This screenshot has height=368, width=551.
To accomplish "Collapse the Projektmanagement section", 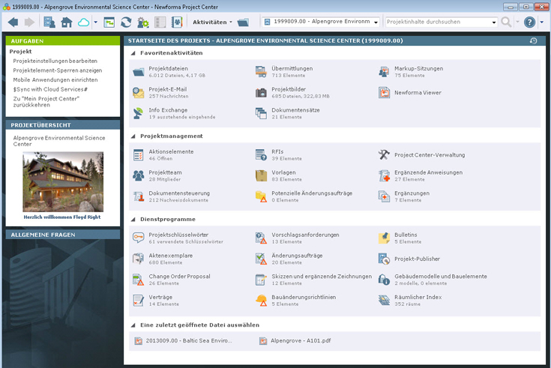I will pyautogui.click(x=133, y=136).
